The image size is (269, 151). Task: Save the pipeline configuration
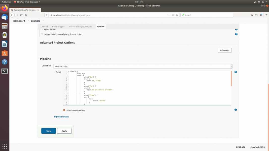(x=48, y=131)
